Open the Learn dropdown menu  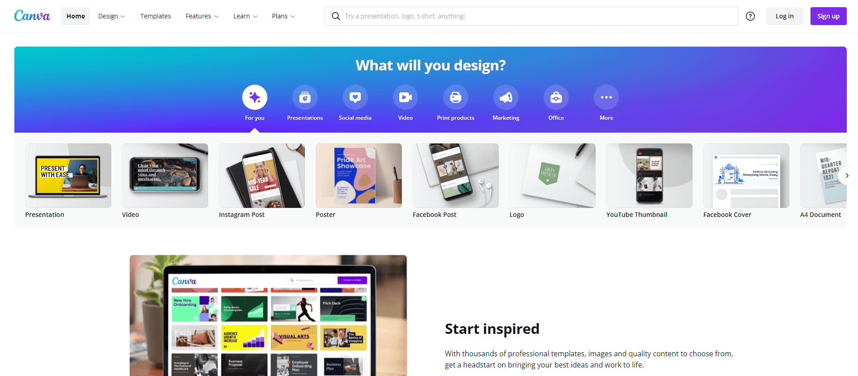[x=245, y=16]
